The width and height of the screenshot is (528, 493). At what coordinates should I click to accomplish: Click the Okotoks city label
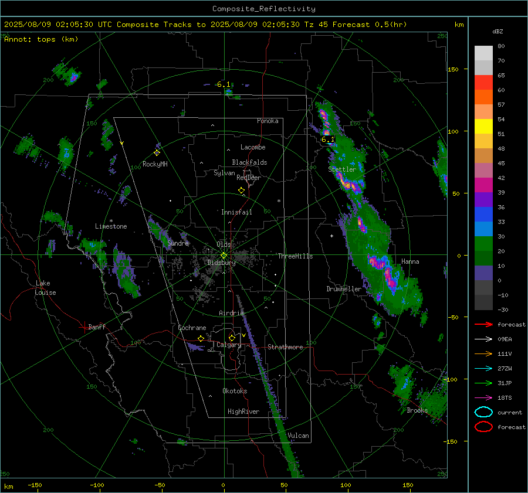235,391
